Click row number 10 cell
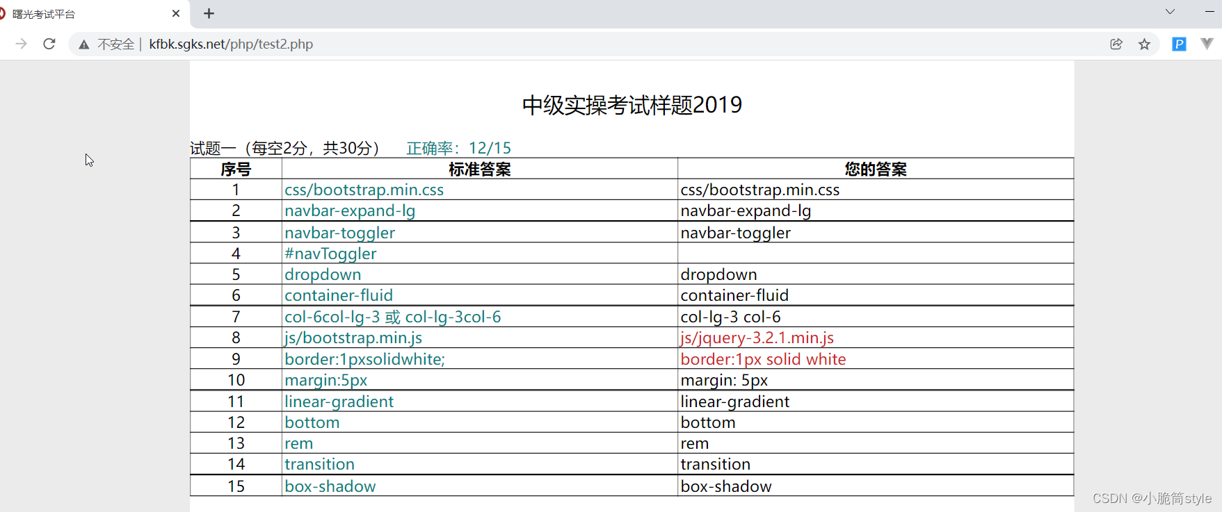The width and height of the screenshot is (1222, 512). [x=236, y=380]
